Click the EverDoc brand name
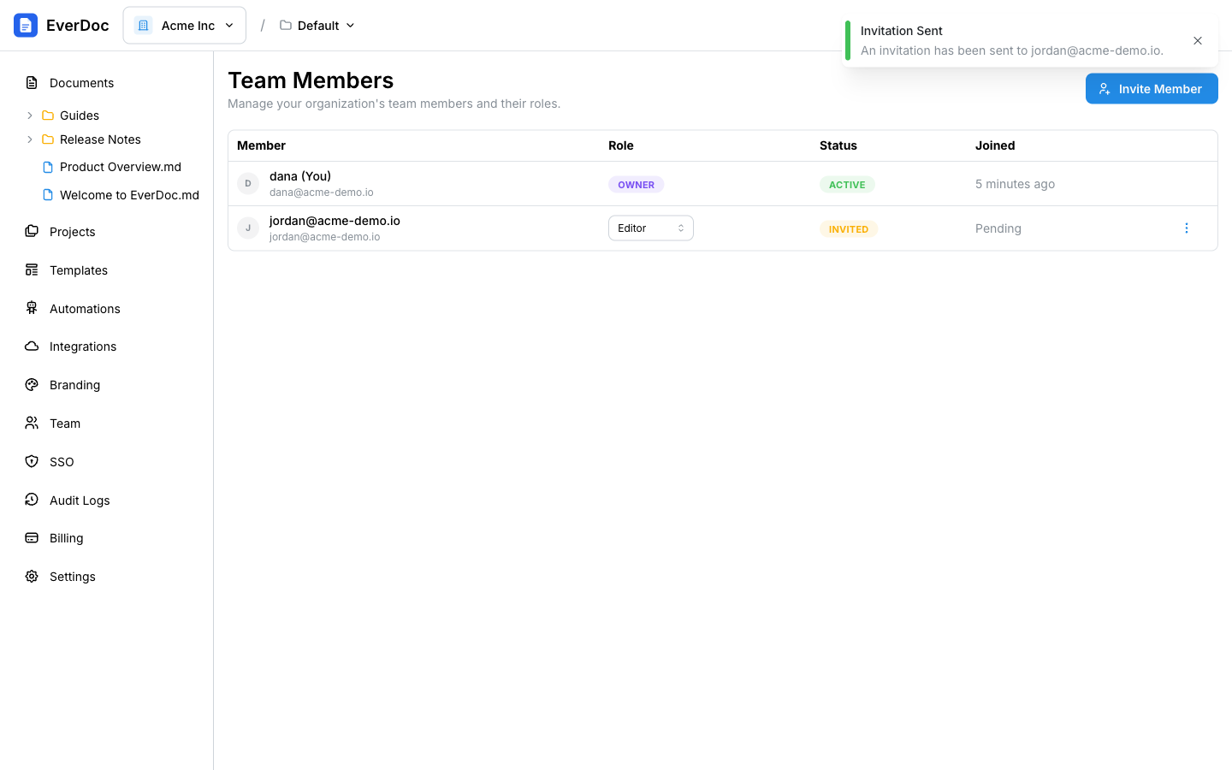Image resolution: width=1232 pixels, height=770 pixels. pyautogui.click(x=78, y=26)
